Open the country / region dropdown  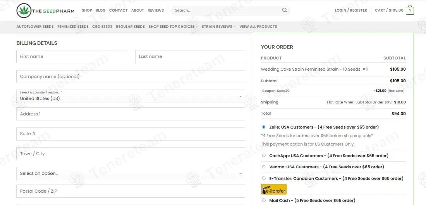coord(131,97)
